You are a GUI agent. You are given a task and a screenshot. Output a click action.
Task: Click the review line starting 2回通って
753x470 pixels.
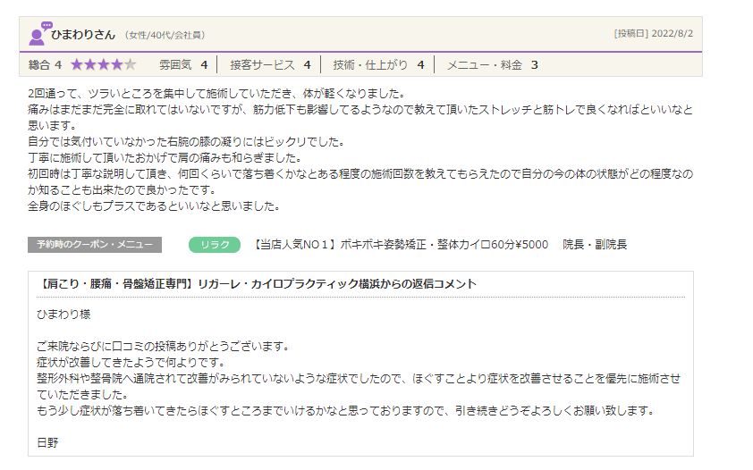click(x=217, y=94)
